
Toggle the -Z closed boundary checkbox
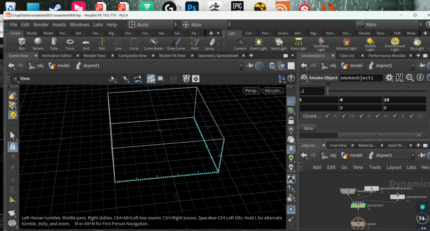click(x=395, y=116)
